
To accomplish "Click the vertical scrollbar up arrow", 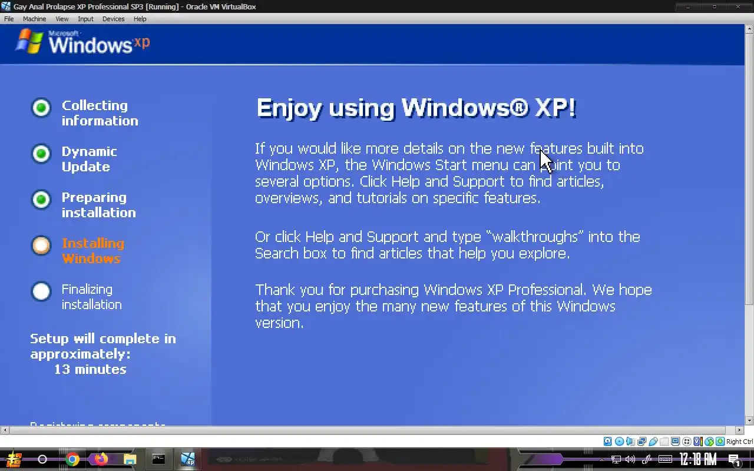I will [x=749, y=28].
